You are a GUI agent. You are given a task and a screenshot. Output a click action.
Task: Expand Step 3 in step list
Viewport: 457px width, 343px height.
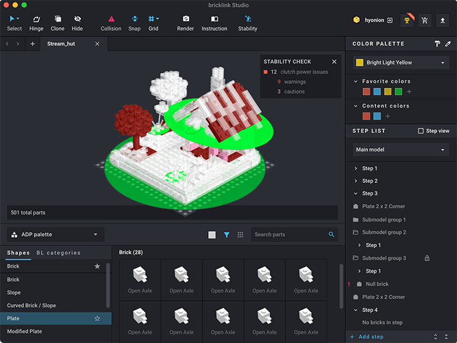(356, 193)
